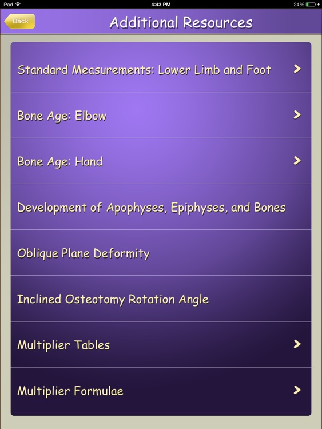
Task: Open Development of Apophyses, Epiphyses, and Bones
Action: pyautogui.click(x=161, y=207)
